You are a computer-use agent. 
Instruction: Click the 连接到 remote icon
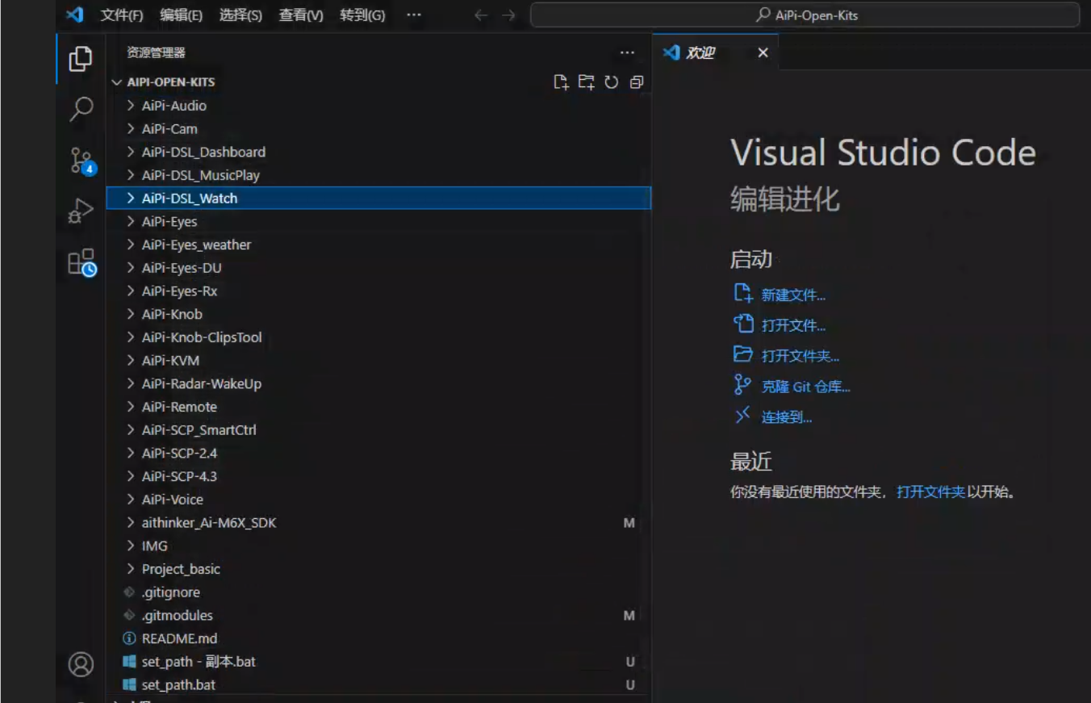[742, 415]
